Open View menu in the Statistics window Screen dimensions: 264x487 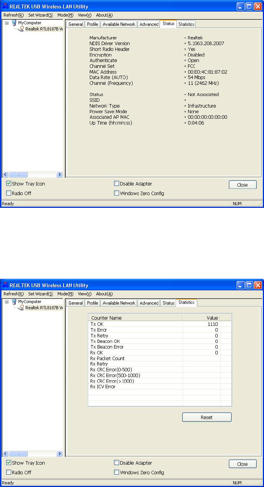point(85,294)
